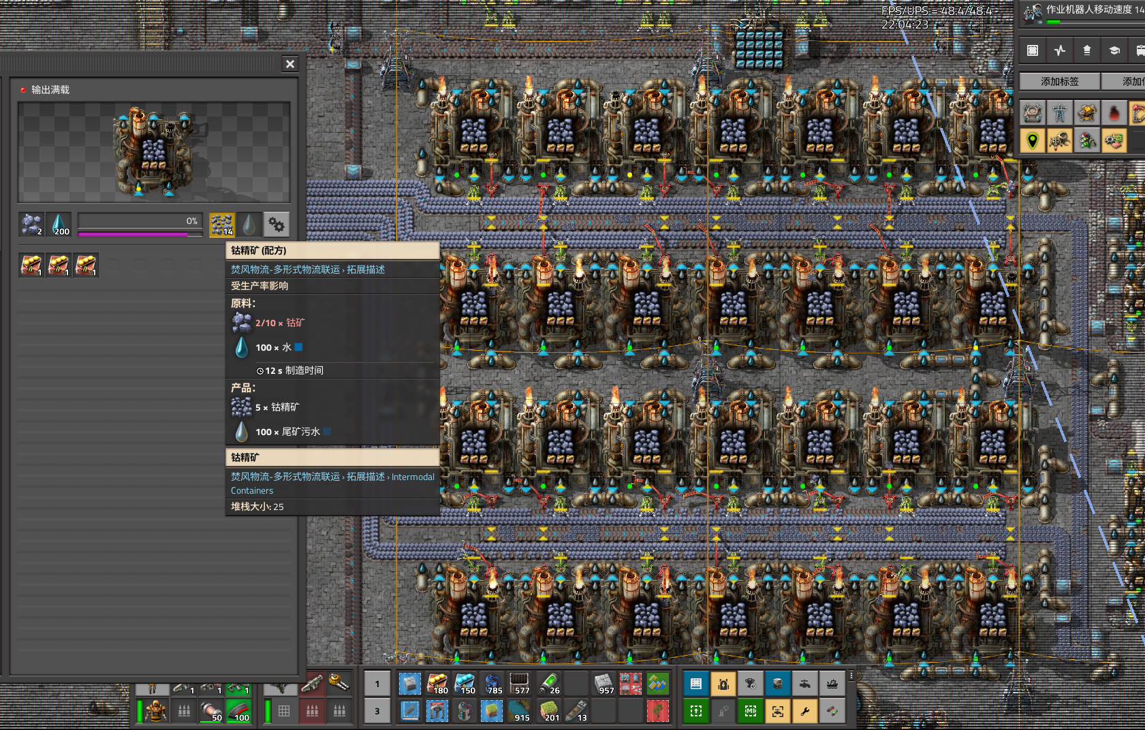Select quickbar item with count 577

click(x=519, y=684)
